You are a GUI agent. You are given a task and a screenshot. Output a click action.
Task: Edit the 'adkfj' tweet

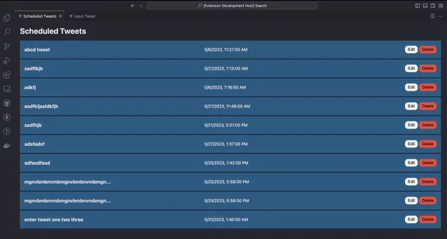pyautogui.click(x=411, y=87)
